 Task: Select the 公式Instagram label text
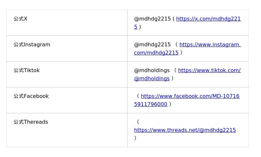pyautogui.click(x=32, y=45)
